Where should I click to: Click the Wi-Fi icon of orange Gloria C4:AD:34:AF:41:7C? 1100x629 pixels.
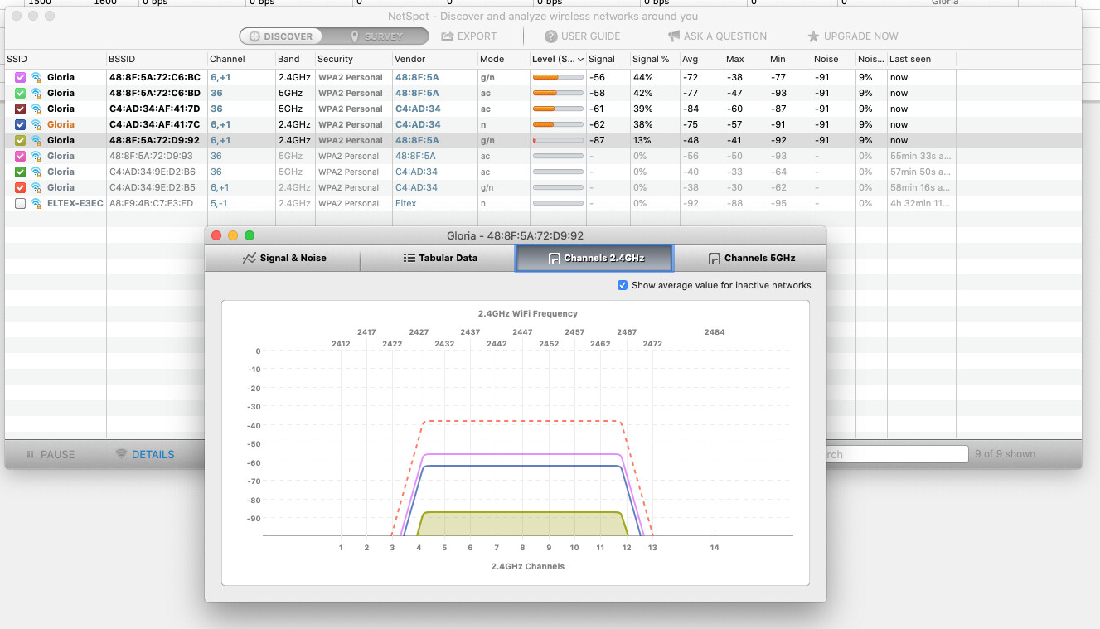[36, 124]
